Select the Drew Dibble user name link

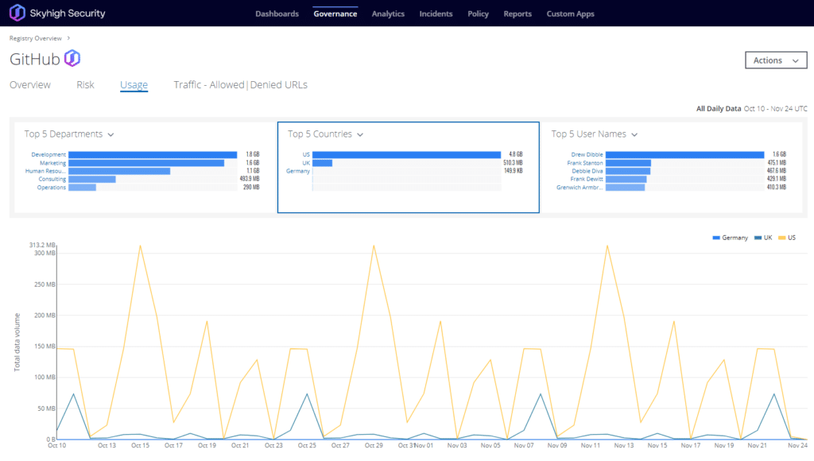pyautogui.click(x=588, y=154)
